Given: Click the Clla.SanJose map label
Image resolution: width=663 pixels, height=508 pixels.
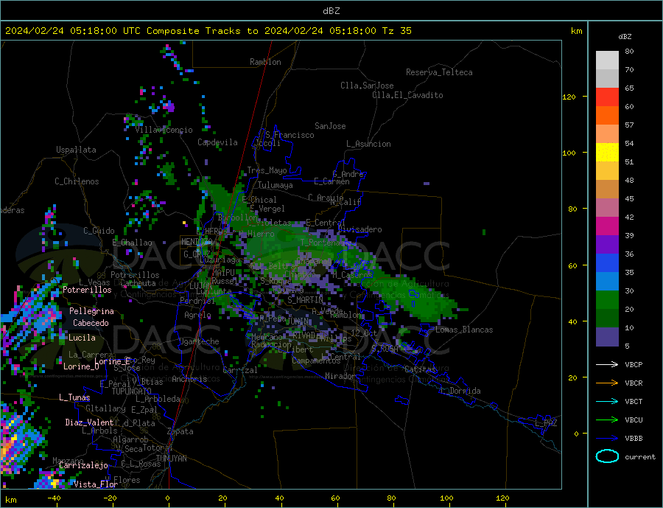Looking at the screenshot, I should (367, 86).
